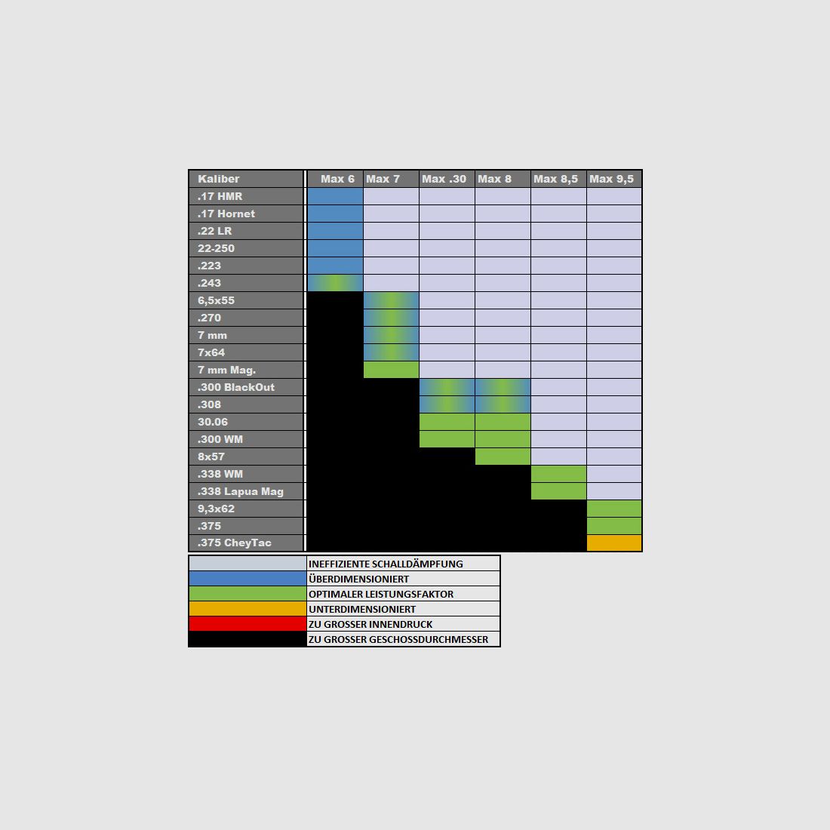Click the orange cell in .375 CheyTac row
The height and width of the screenshot is (830, 830).
[x=614, y=543]
